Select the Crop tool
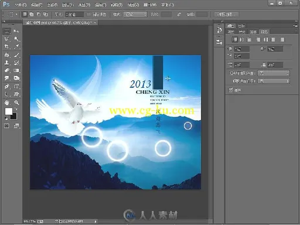This screenshot has width=300, height=225. click(x=6, y=46)
